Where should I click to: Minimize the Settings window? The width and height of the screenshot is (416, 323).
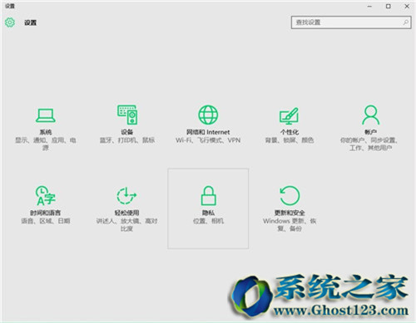pyautogui.click(x=369, y=6)
